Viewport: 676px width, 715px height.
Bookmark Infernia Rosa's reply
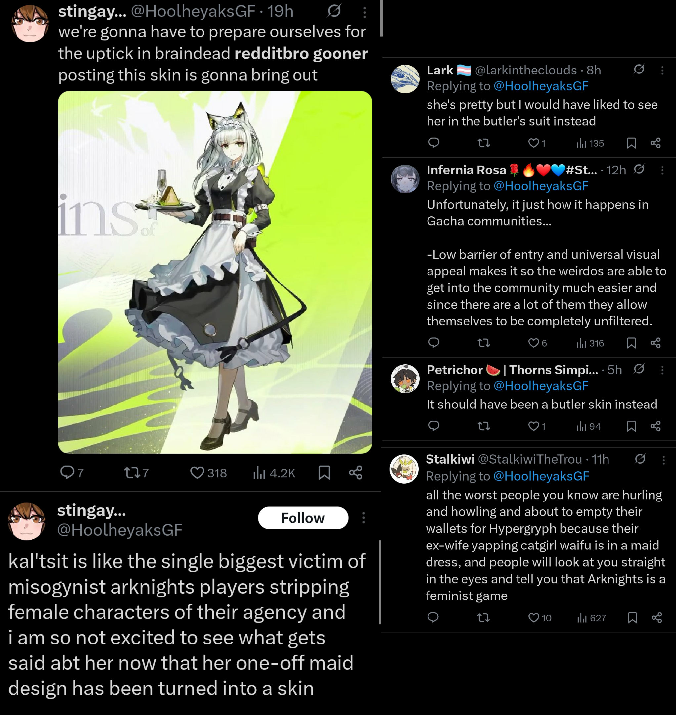click(x=631, y=343)
